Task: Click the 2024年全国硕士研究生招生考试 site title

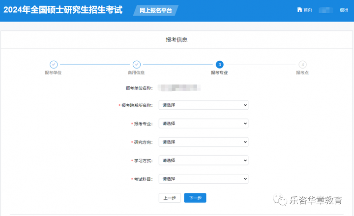Action: click(x=63, y=10)
